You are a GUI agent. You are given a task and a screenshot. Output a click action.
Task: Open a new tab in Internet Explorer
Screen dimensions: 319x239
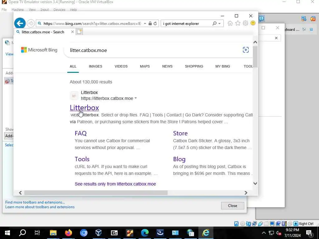click(79, 32)
